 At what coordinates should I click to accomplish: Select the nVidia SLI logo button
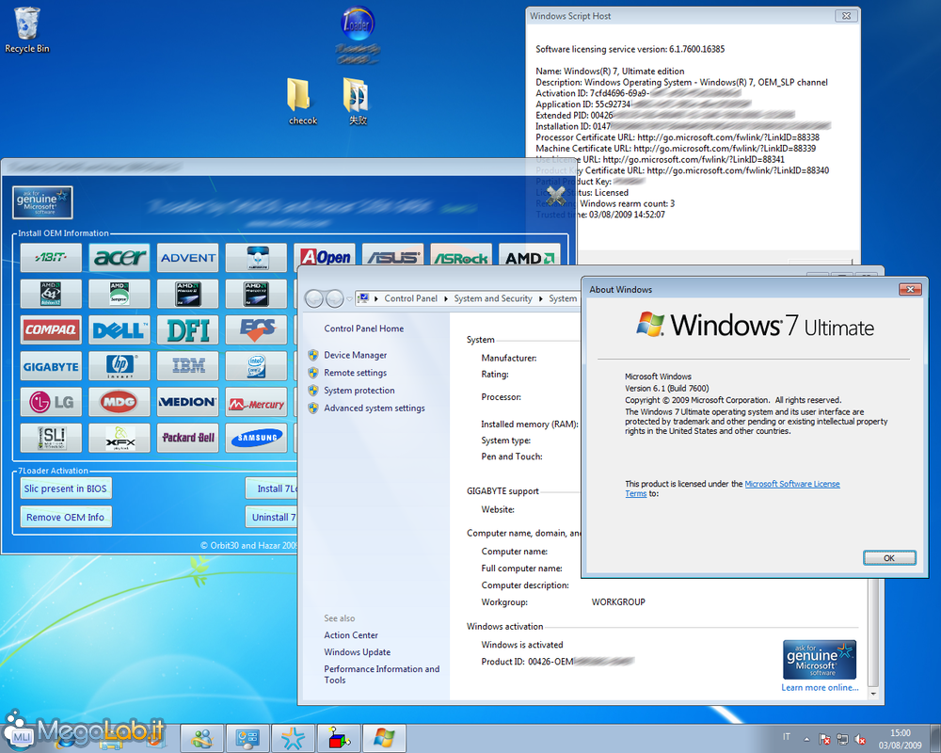(x=51, y=438)
